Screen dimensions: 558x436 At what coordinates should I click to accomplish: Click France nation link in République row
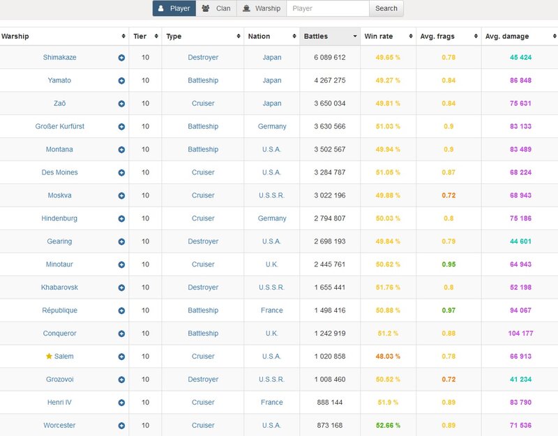tap(272, 310)
